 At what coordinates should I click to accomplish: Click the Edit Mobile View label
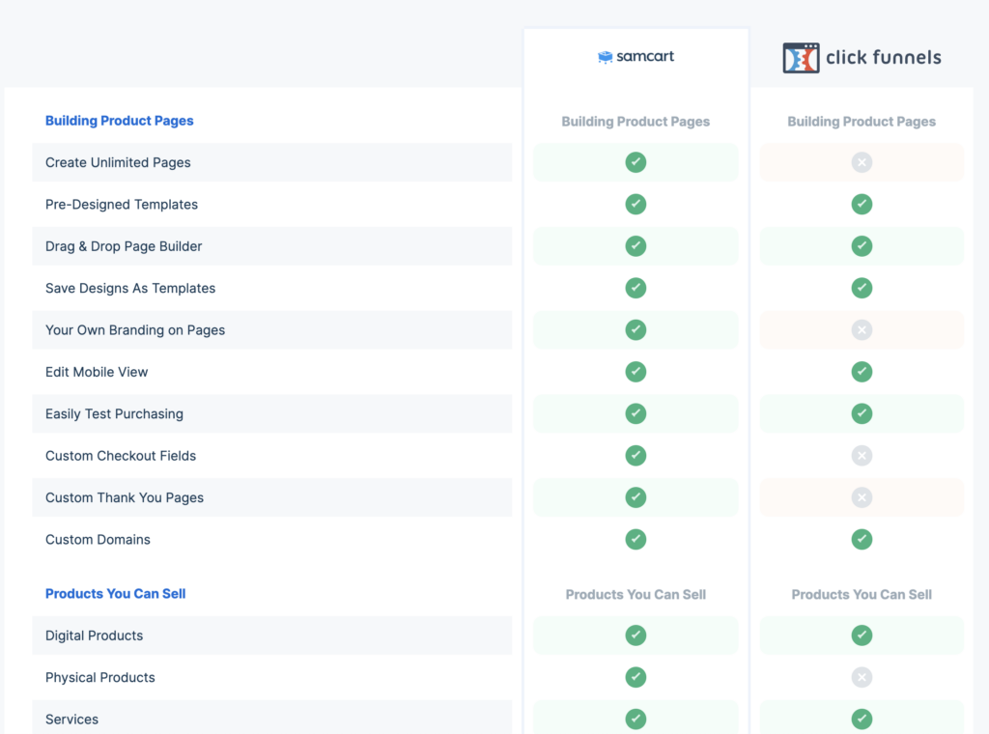tap(97, 372)
